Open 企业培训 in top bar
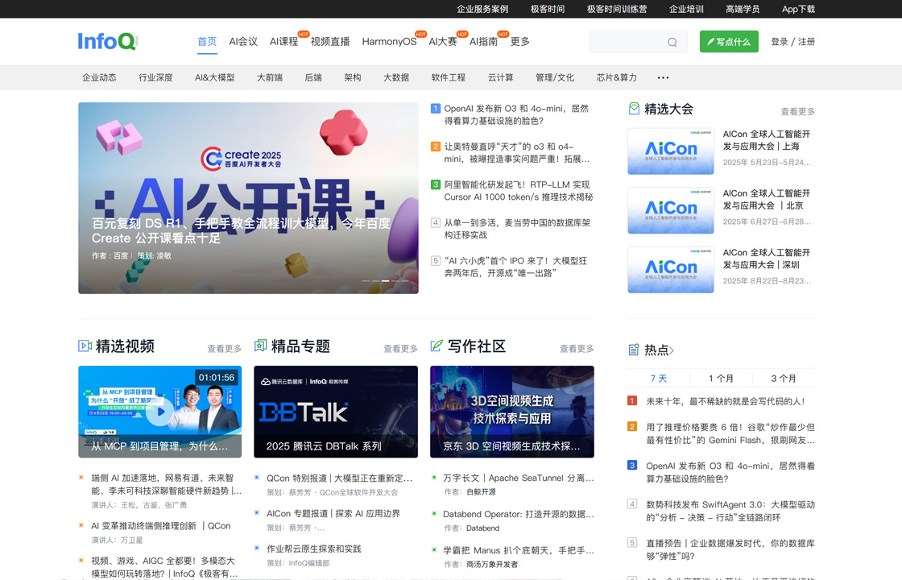Screen dimensions: 902x580 [x=686, y=9]
